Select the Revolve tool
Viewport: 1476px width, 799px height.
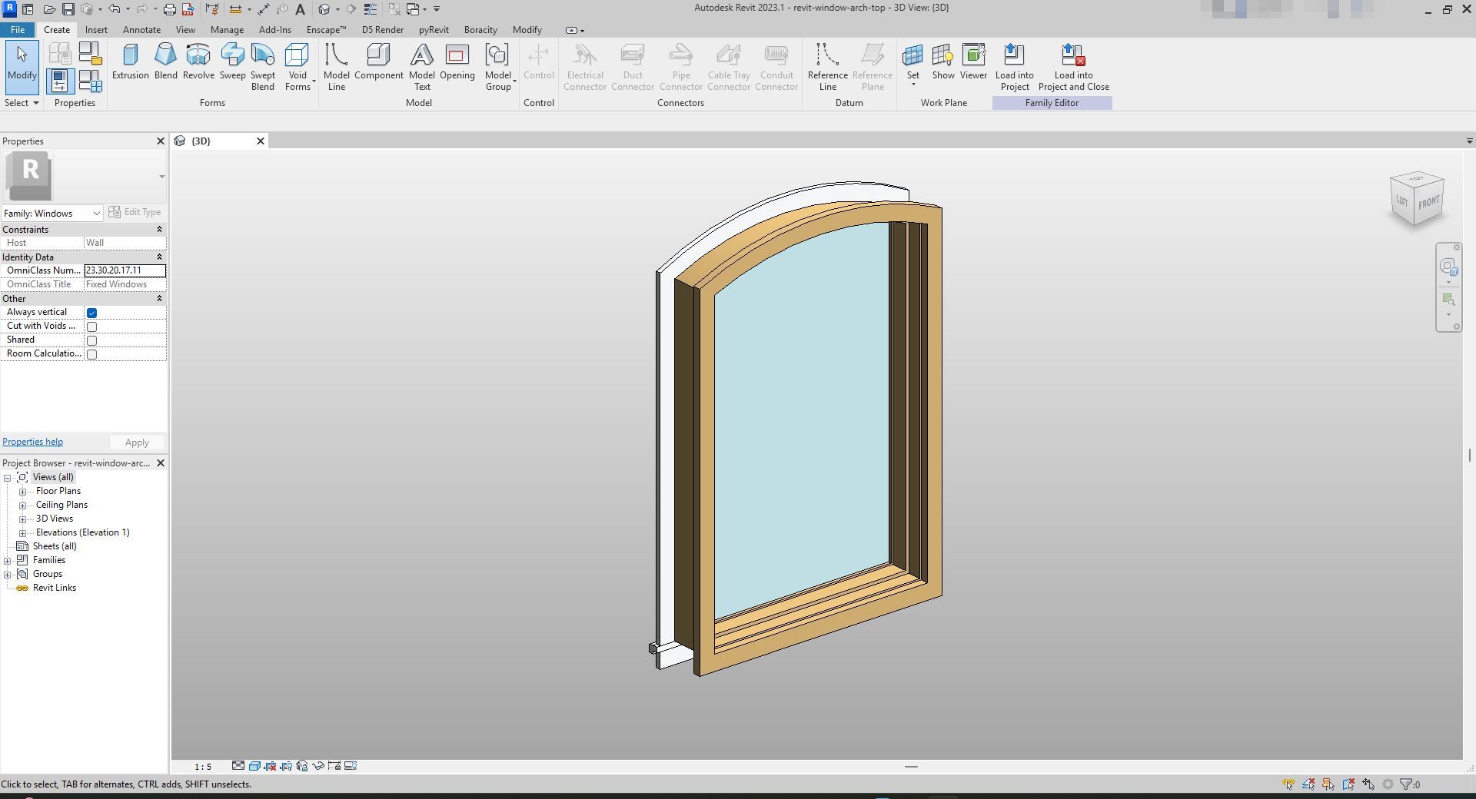(198, 61)
